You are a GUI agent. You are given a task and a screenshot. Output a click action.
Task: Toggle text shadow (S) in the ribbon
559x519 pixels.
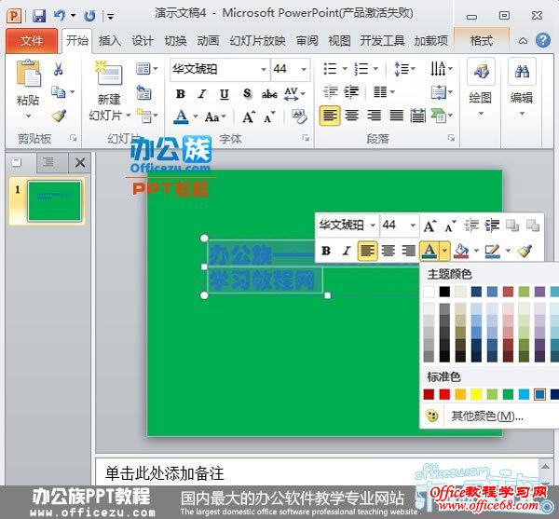pyautogui.click(x=246, y=94)
